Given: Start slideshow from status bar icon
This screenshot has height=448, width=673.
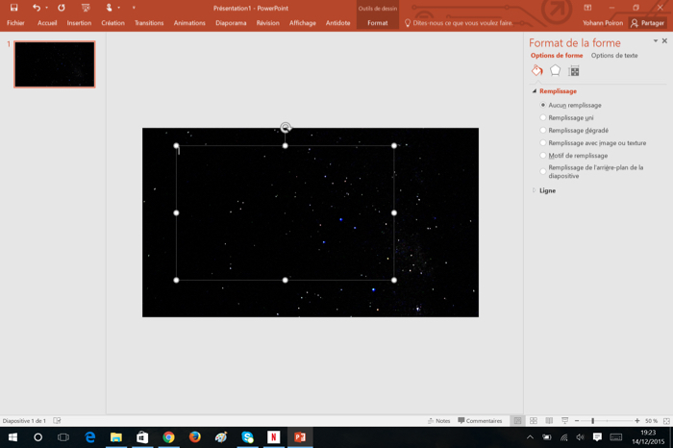Looking at the screenshot, I should coord(564,421).
